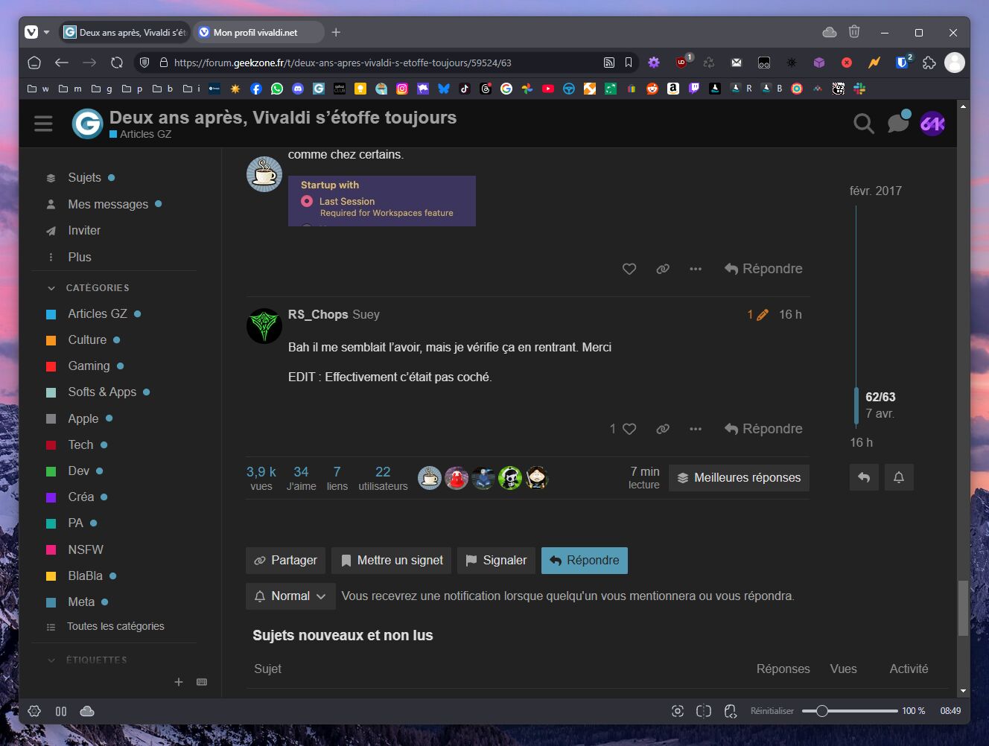
Task: Open page actions icon in status bar
Action: tap(731, 711)
